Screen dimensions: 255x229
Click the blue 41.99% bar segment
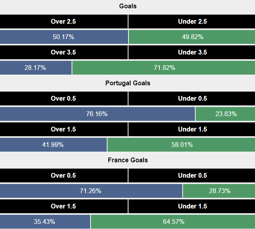point(53,145)
